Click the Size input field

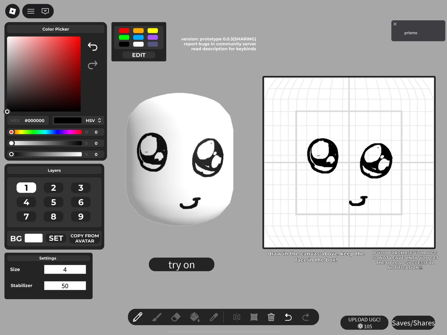coord(65,269)
